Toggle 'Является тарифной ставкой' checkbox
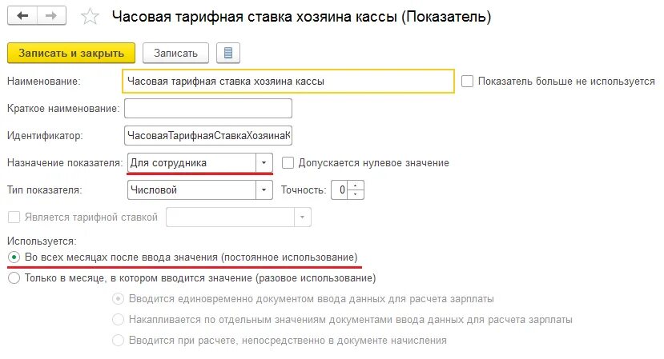The image size is (664, 359). (14, 217)
